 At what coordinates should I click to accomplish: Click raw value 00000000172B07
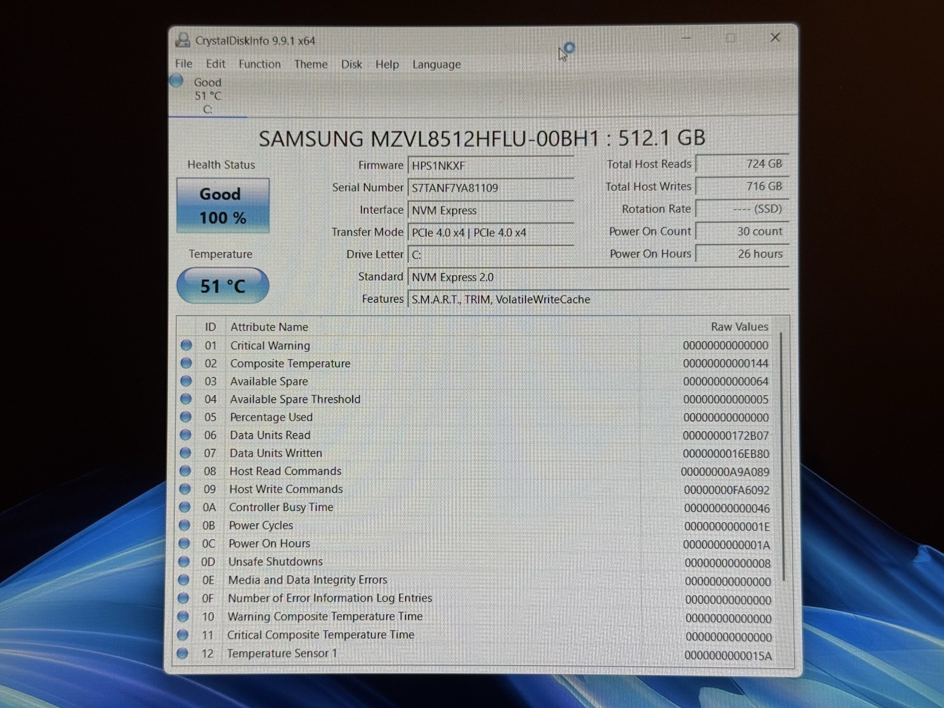pyautogui.click(x=726, y=435)
